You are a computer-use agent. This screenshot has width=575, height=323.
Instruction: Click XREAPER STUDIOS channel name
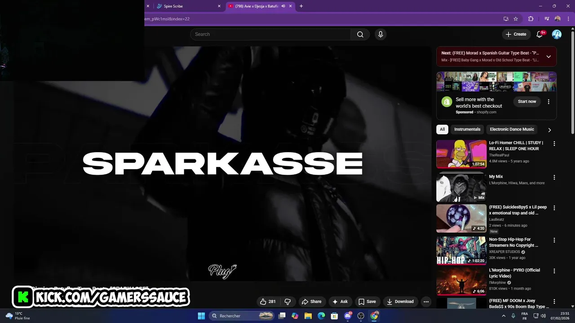504,252
